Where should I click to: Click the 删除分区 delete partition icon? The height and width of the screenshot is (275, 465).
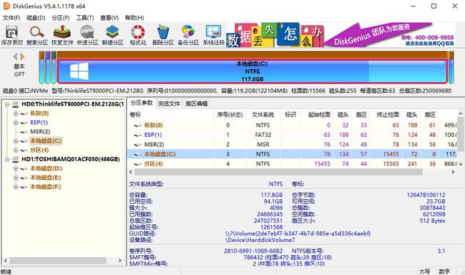click(x=163, y=35)
